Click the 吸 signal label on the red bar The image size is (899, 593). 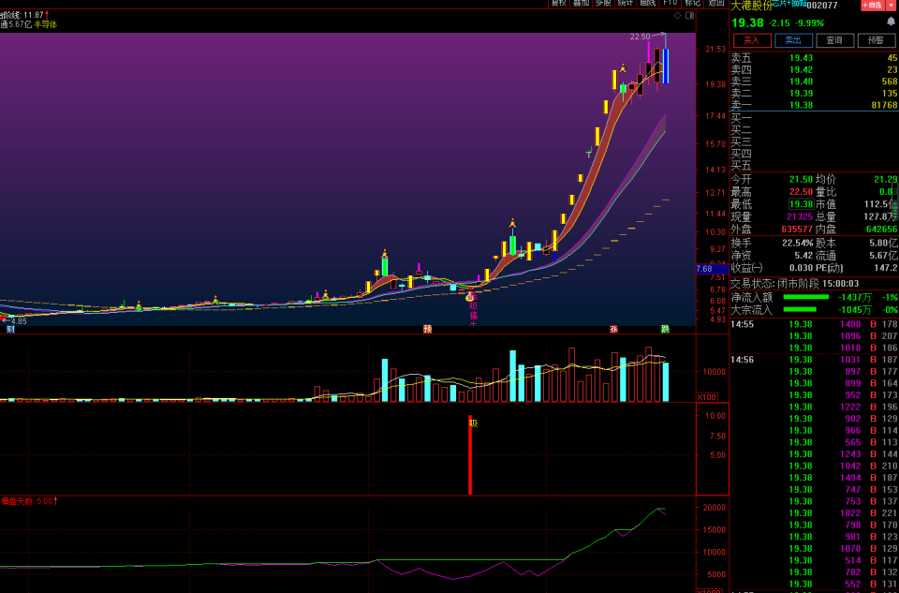[474, 423]
